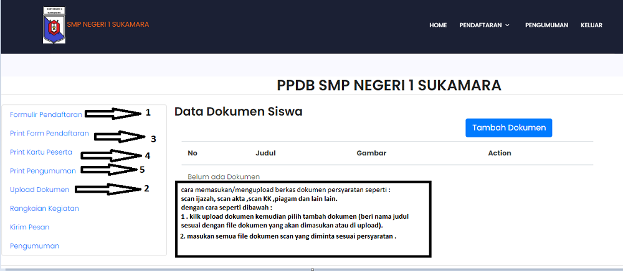Click the Gambar column header
The width and height of the screenshot is (623, 271).
(x=371, y=153)
